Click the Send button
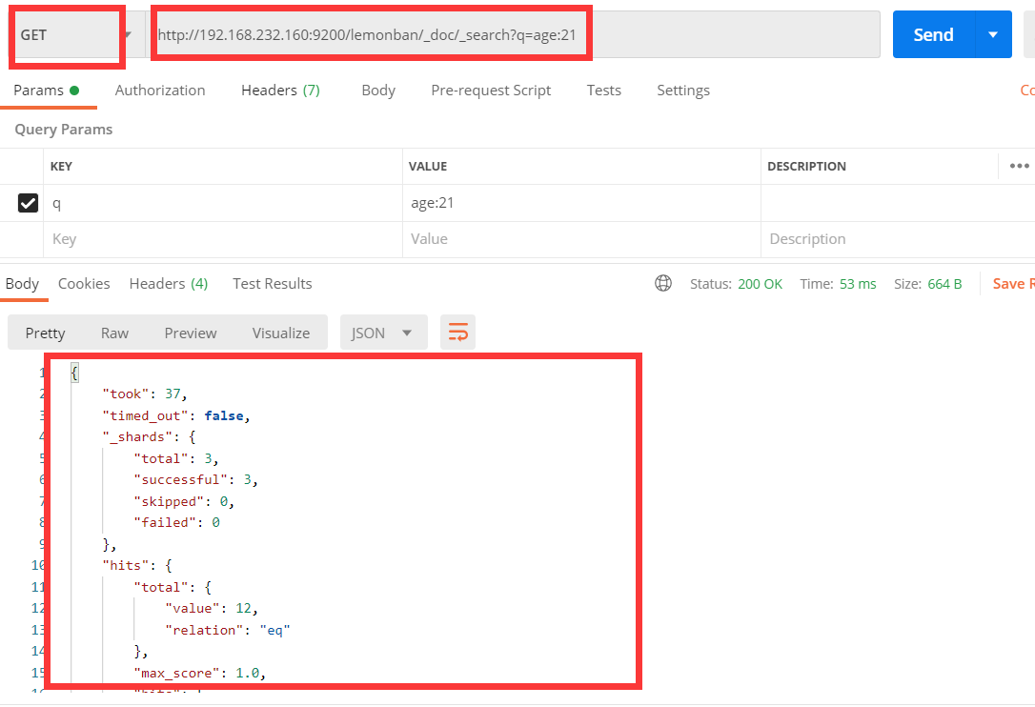The width and height of the screenshot is (1035, 707). pyautogui.click(x=933, y=35)
